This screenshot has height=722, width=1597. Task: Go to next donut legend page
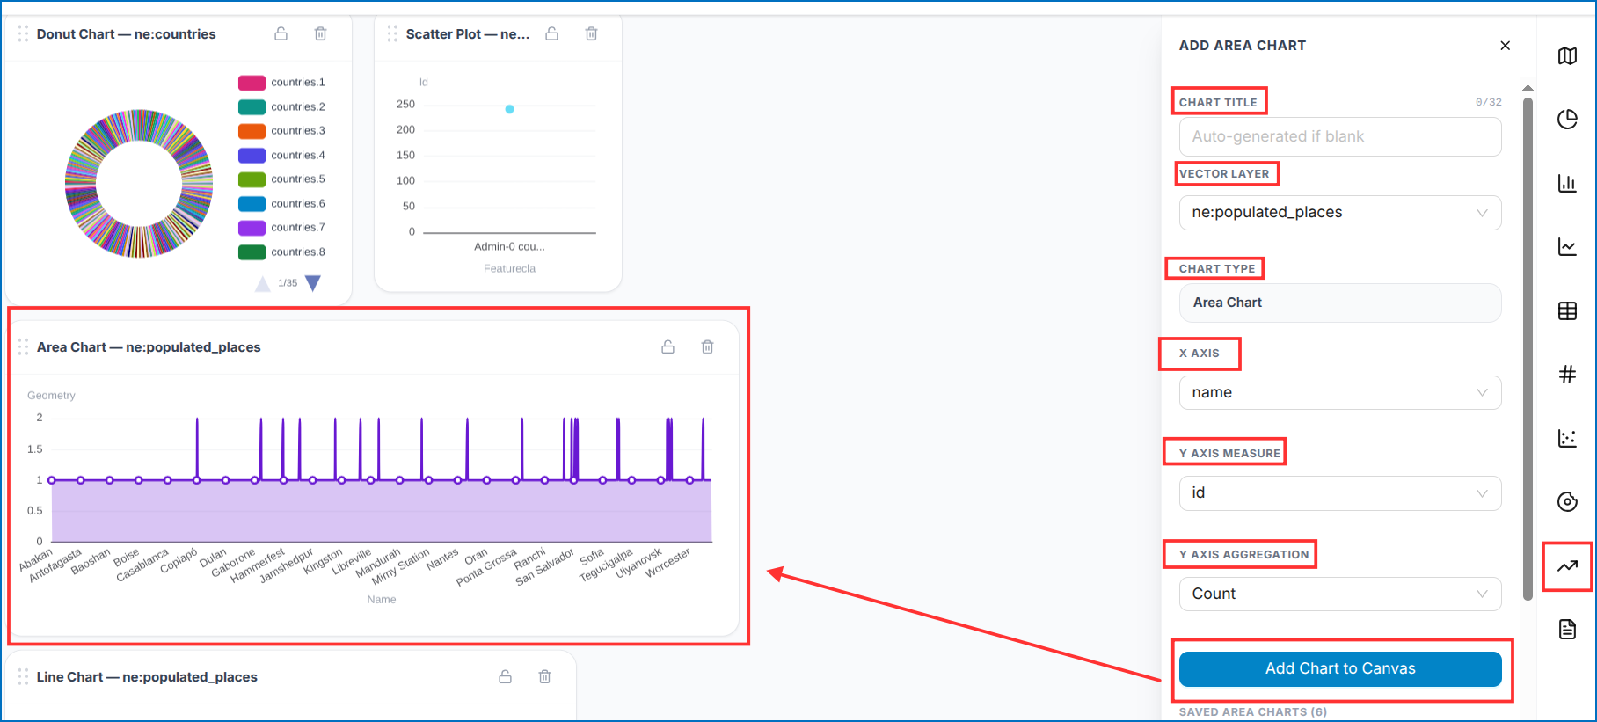(x=313, y=283)
